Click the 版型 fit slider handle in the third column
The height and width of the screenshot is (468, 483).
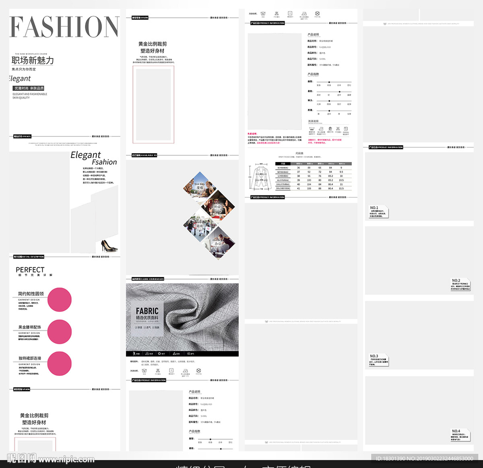329,82
